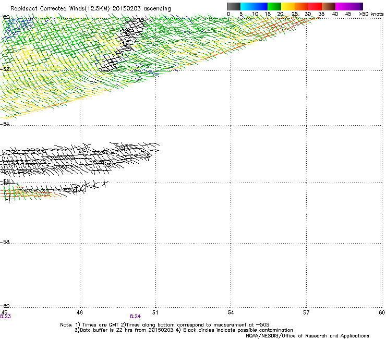The image size is (386, 339).
Task: Click the 57 longitude axis label
Action: pos(306,312)
